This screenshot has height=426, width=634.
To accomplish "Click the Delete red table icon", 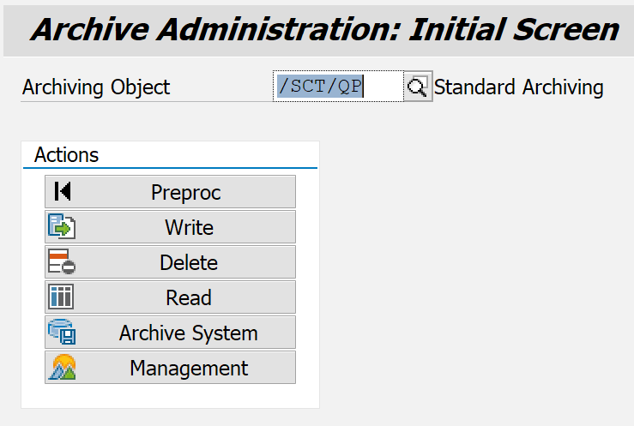I will [x=62, y=262].
